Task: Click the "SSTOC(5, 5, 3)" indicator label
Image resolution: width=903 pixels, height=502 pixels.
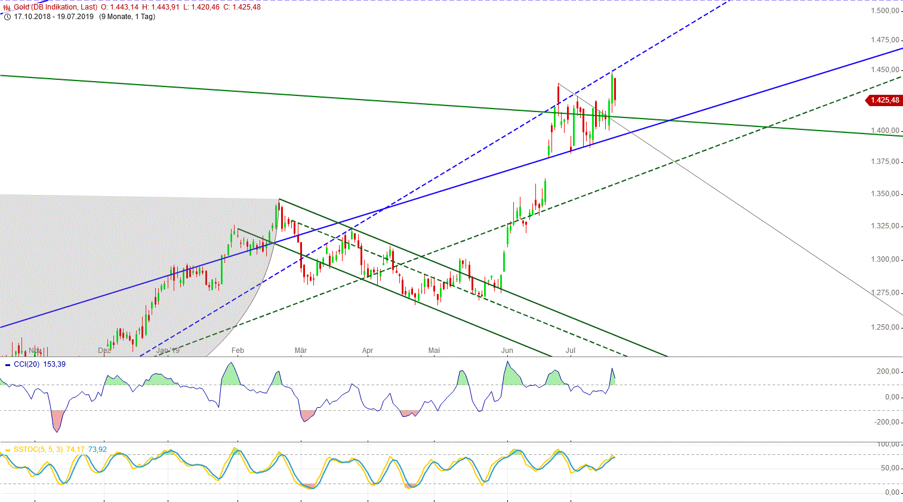Action: tap(38, 450)
